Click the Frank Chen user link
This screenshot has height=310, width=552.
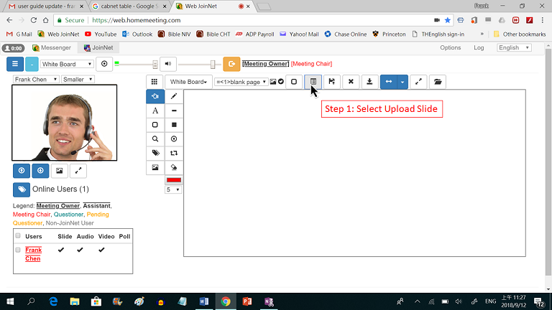point(33,254)
